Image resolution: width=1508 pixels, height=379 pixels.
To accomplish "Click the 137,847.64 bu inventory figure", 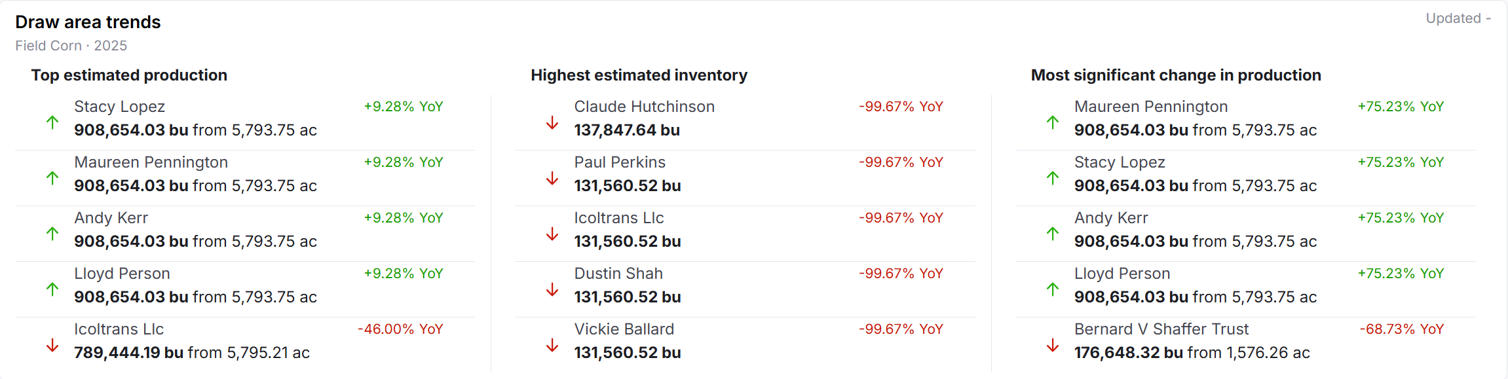I will pyautogui.click(x=627, y=130).
